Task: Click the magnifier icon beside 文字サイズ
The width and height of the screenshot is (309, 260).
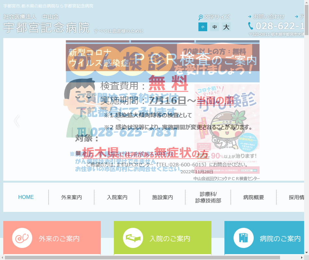Action: [x=201, y=17]
